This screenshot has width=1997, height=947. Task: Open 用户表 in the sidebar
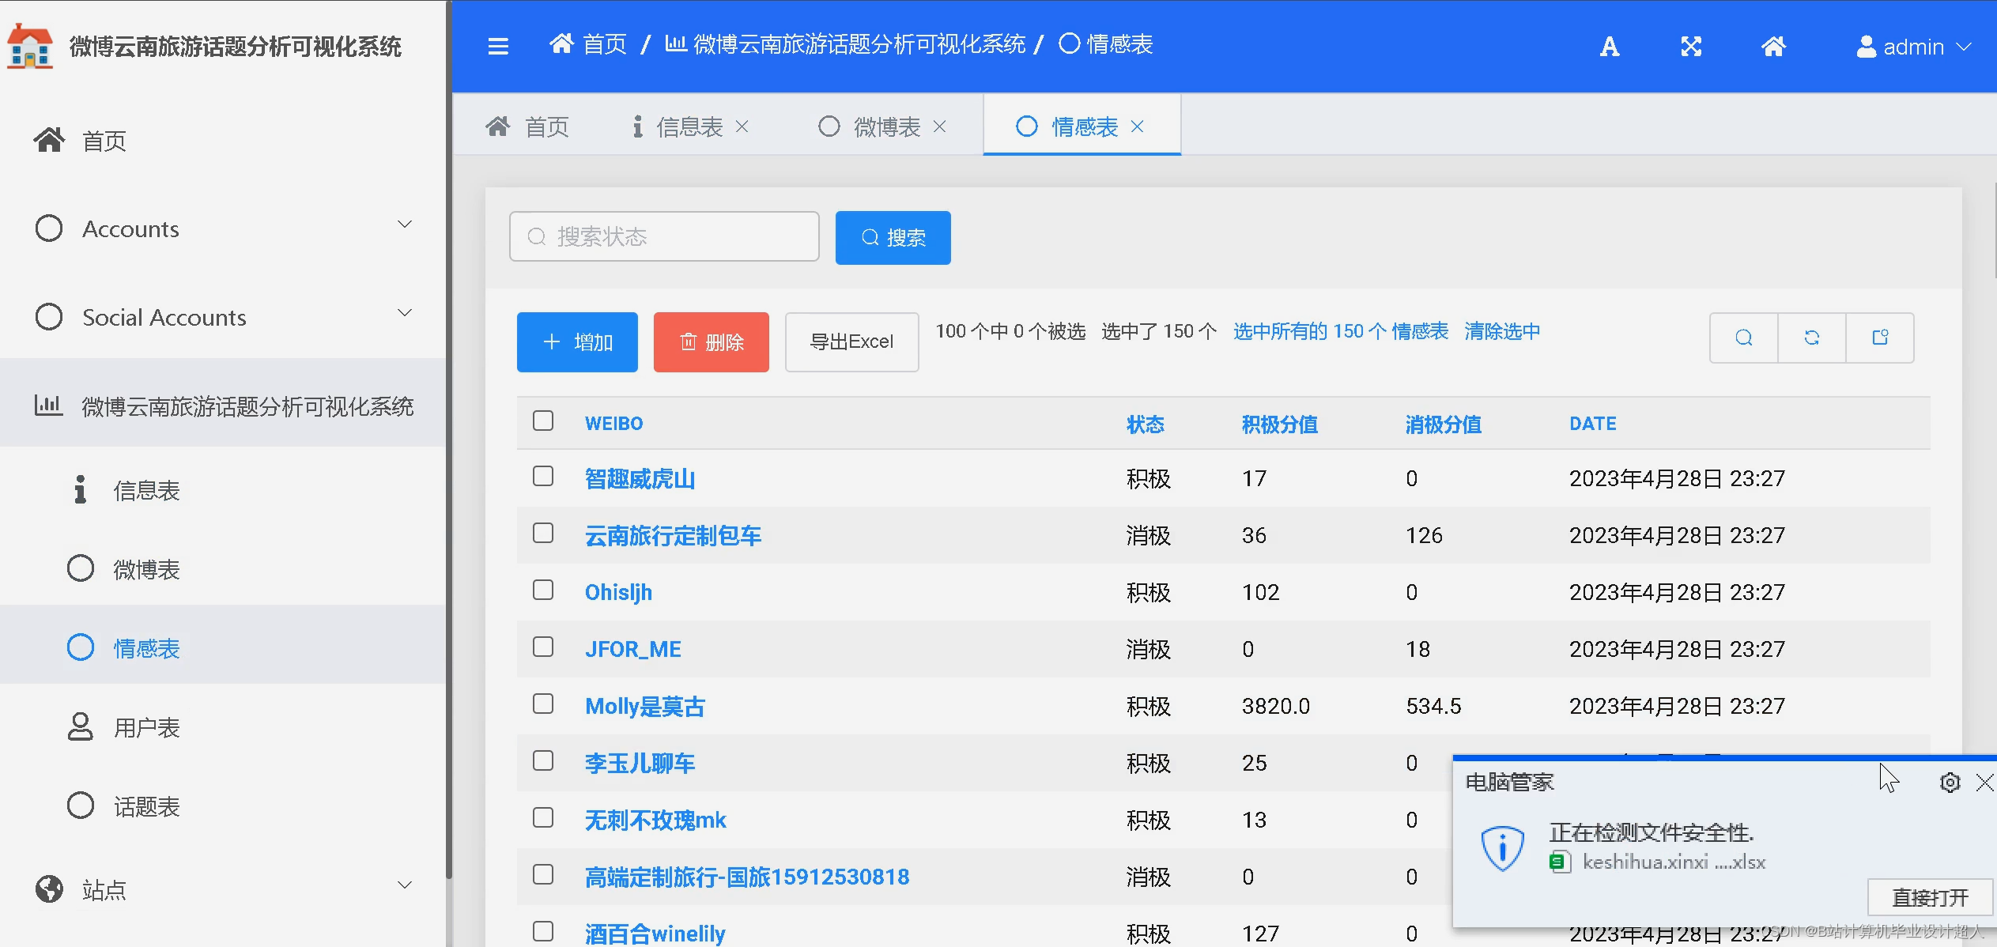coord(146,727)
